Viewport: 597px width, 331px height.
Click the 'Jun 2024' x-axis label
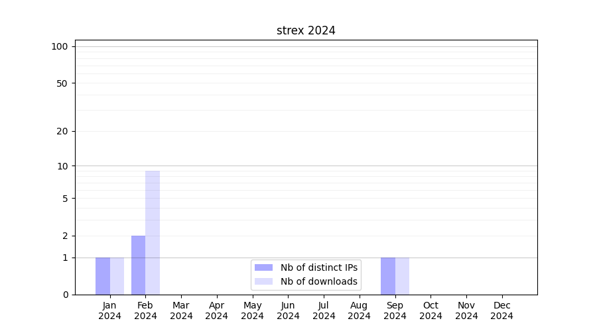point(288,310)
